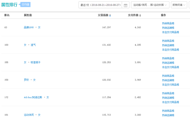Expand the 运动服/休闲 category dropdown
Viewport: 190px width, 118px height.
[150, 5]
